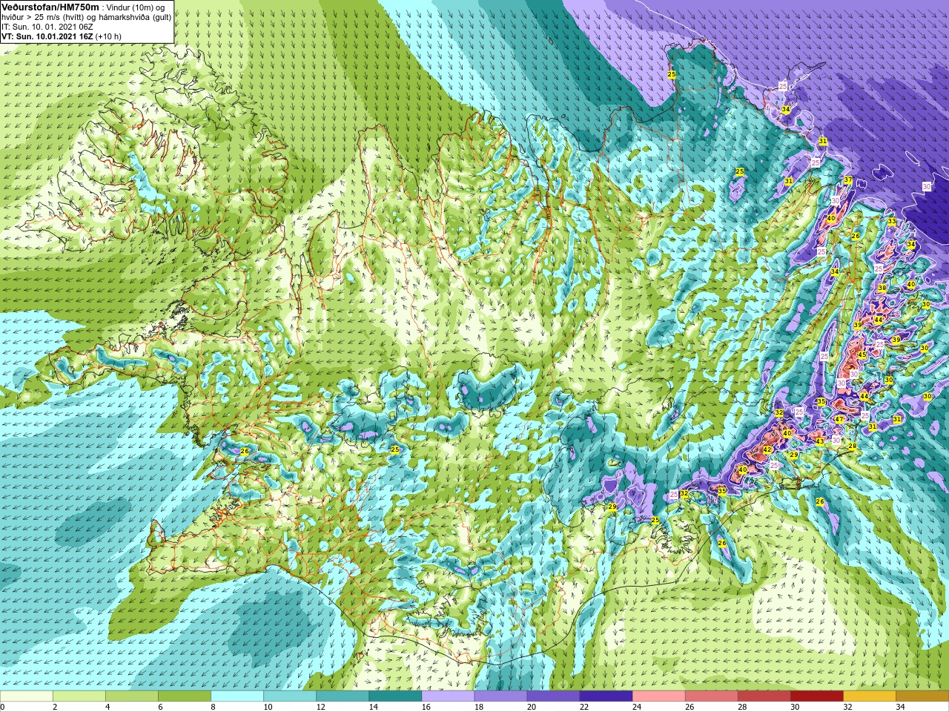
Task: Click the yellow gust label 45
Action: click(x=862, y=355)
